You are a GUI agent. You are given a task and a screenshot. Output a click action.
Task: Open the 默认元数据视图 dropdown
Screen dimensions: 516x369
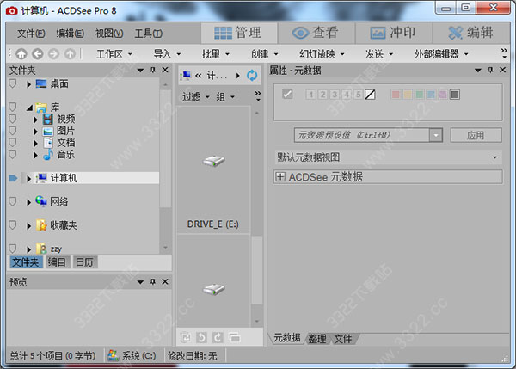pos(495,157)
